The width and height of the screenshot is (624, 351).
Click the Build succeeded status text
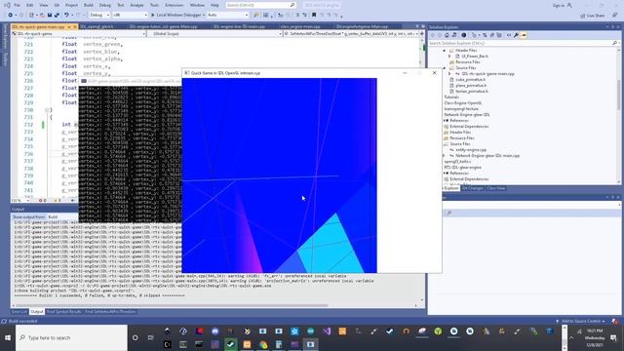(22, 321)
